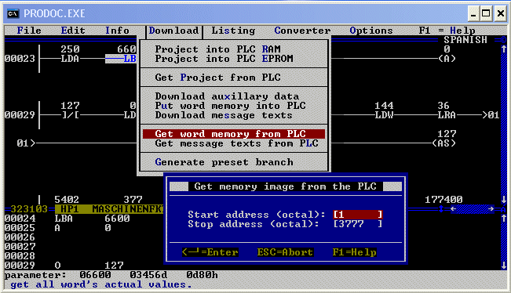
Task: Open the Info menu
Action: (x=117, y=31)
